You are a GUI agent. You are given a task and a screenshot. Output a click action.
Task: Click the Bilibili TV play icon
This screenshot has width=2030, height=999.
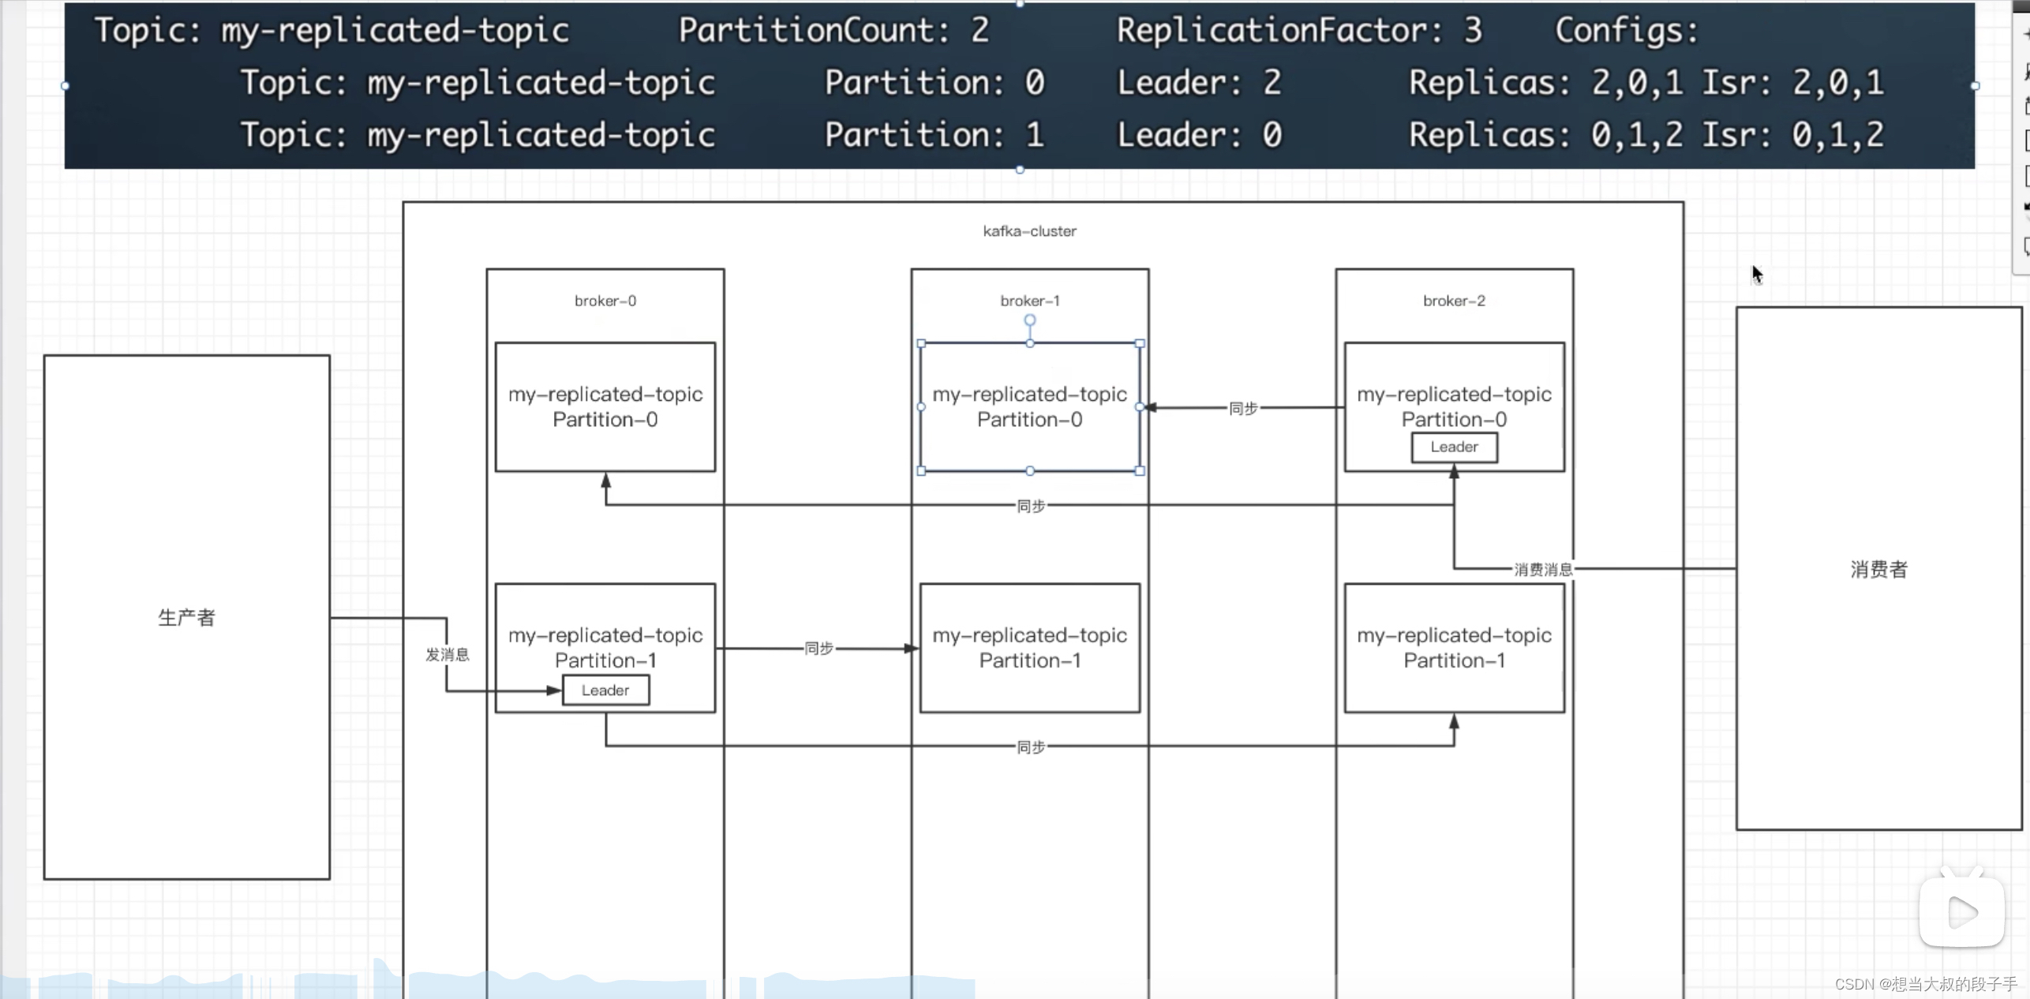pos(1962,913)
